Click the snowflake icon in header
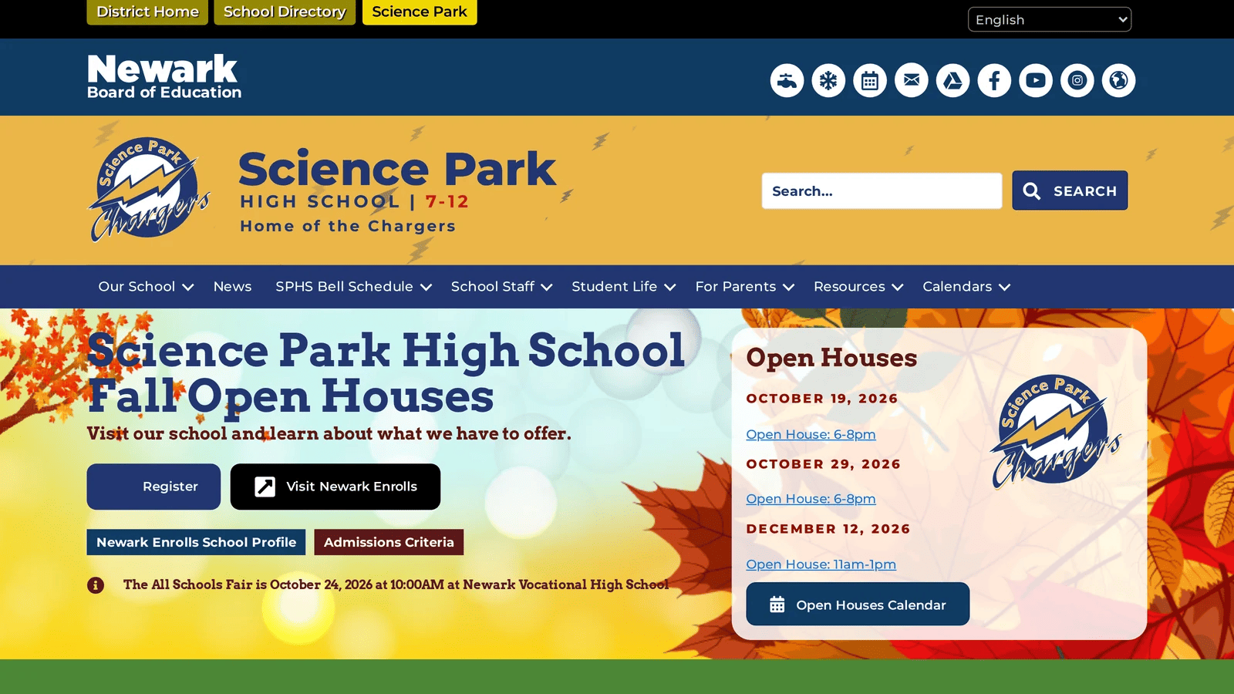Viewport: 1234px width, 694px height. [x=828, y=80]
